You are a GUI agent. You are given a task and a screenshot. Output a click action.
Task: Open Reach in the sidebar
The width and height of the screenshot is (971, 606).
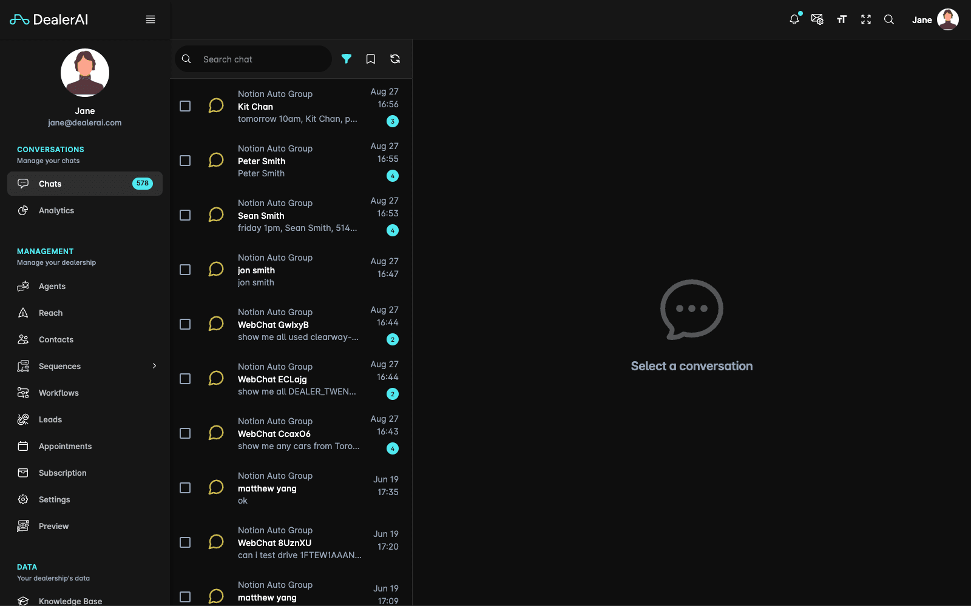pyautogui.click(x=85, y=313)
